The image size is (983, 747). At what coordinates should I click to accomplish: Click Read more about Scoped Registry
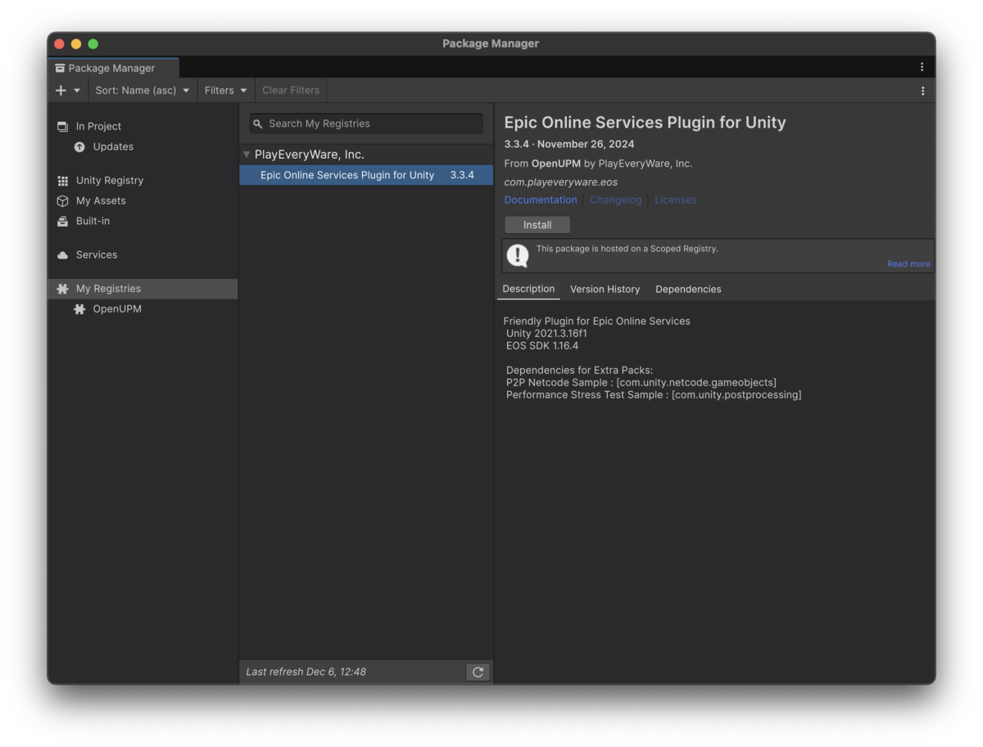[908, 263]
